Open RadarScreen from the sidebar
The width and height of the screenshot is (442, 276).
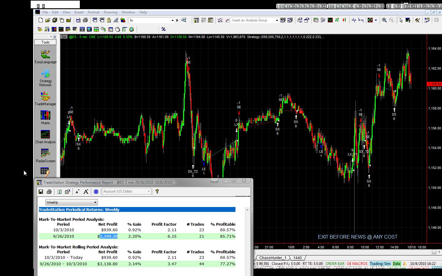coord(45,156)
